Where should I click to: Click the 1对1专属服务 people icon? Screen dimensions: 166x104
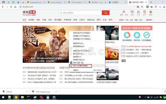point(147,35)
